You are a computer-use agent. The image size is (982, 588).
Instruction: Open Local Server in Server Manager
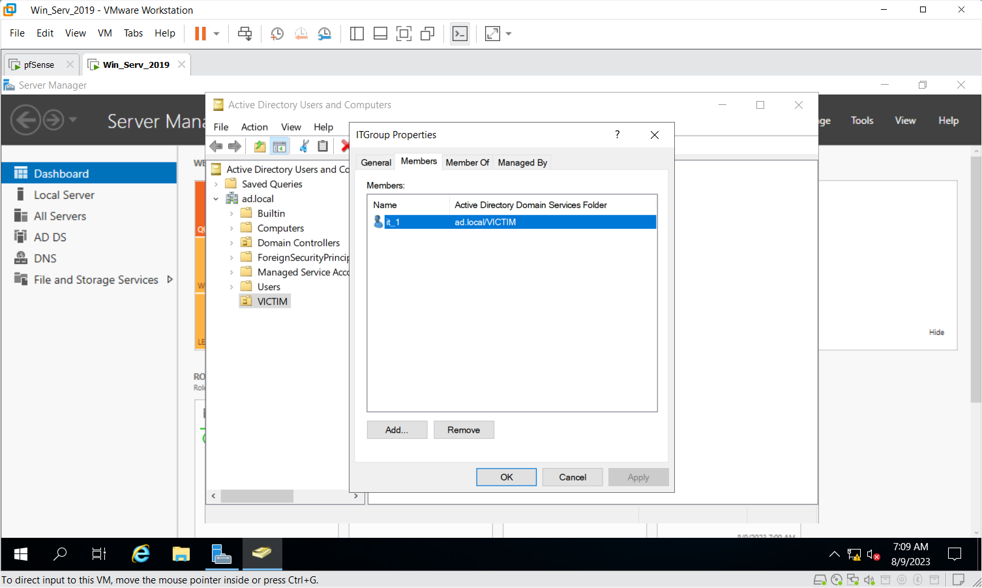pos(64,195)
